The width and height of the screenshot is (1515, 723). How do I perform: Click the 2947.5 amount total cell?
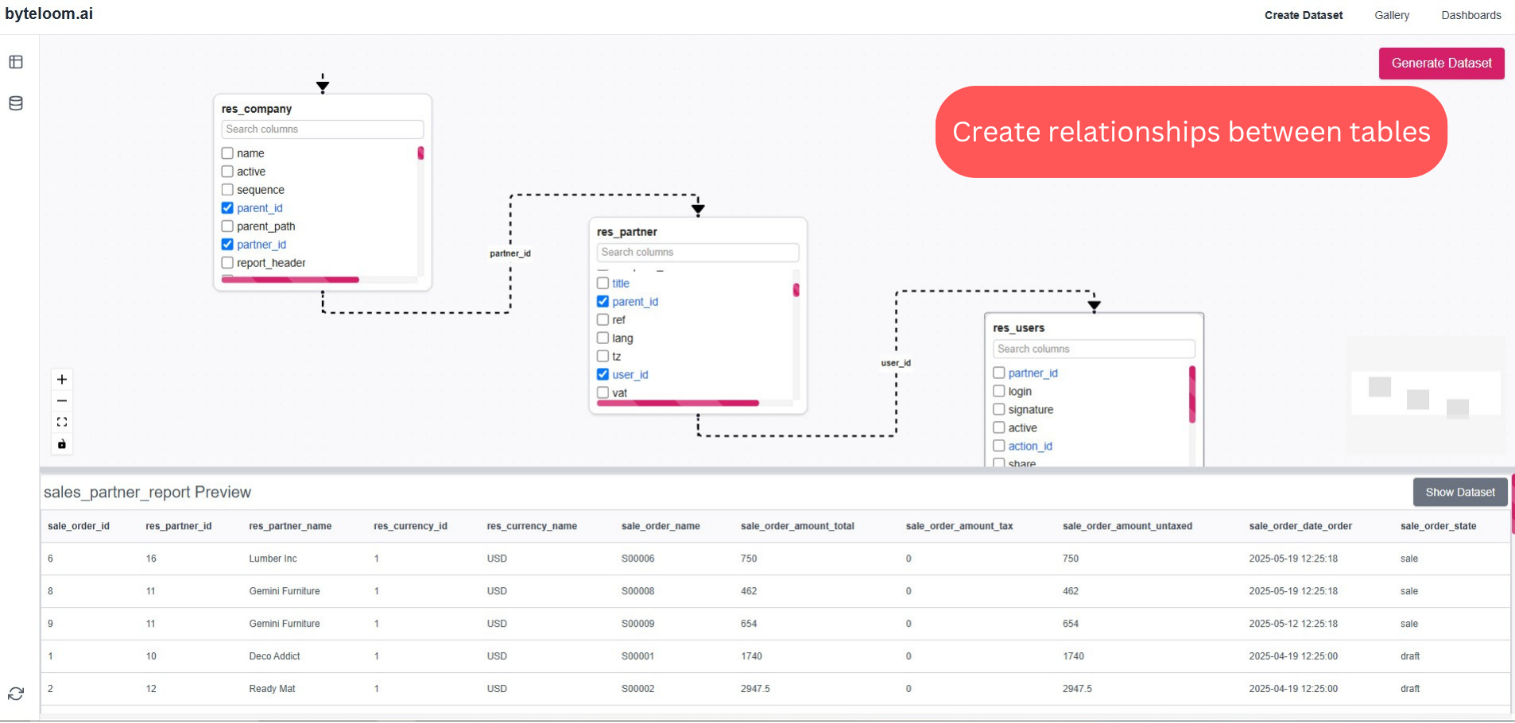click(755, 690)
